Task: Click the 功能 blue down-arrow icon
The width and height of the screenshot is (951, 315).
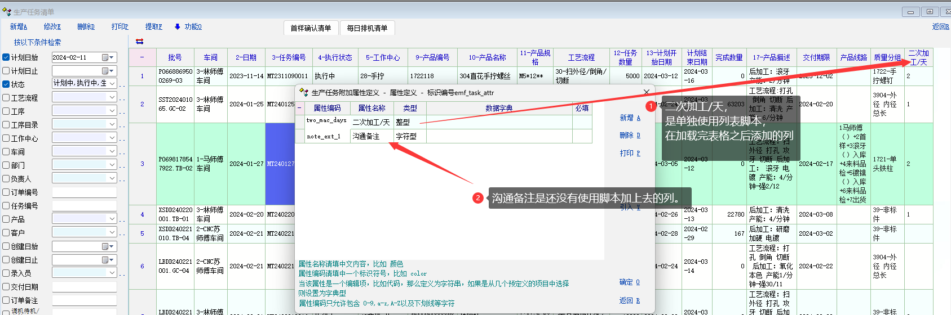Action: tap(178, 26)
